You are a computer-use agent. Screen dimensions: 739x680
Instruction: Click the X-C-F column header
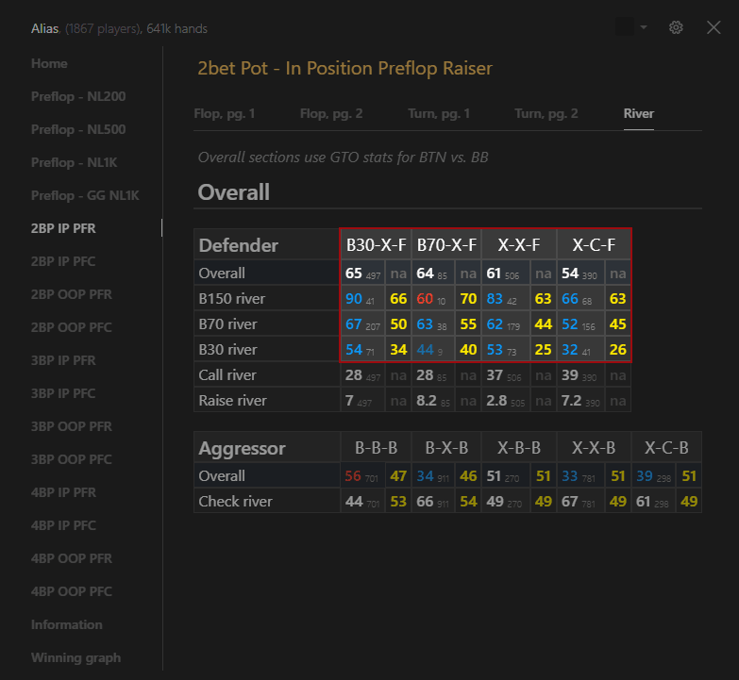coord(594,245)
